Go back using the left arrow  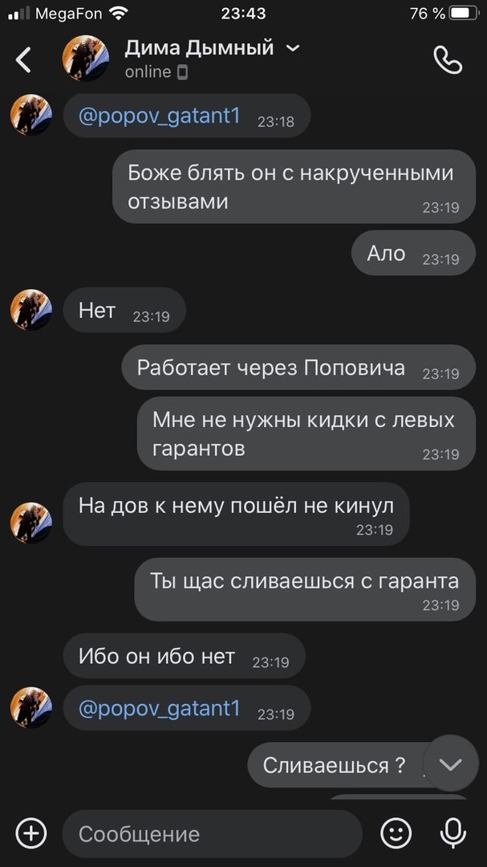point(24,59)
